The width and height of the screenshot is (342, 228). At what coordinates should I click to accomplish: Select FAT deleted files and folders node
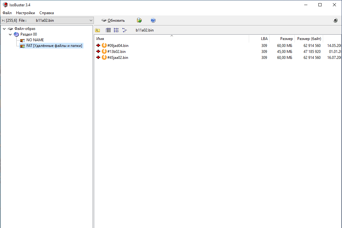[x=54, y=46]
